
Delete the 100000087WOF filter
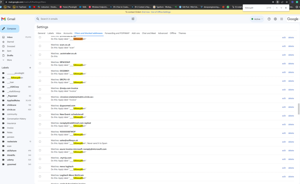291,133
